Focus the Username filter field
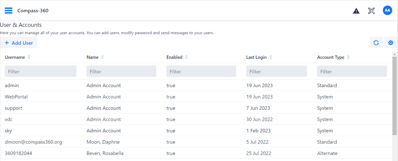Viewport: 398px width, 161px height. tap(41, 72)
